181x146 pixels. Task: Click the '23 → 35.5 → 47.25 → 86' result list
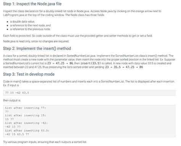point(124,67)
